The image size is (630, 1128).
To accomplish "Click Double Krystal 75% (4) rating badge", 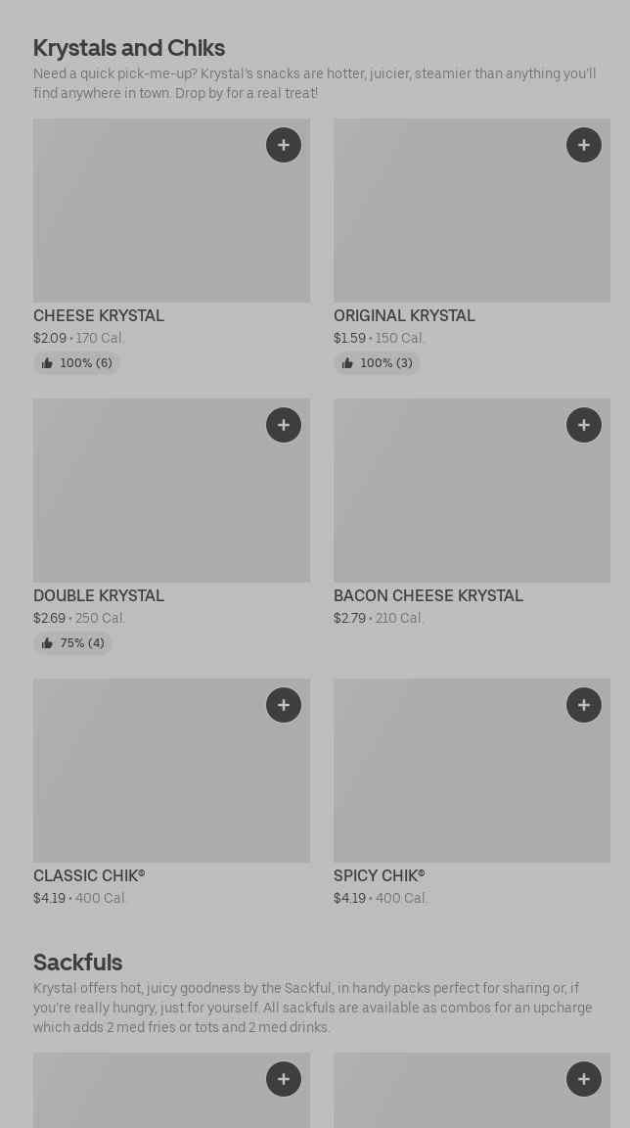I will (x=72, y=643).
